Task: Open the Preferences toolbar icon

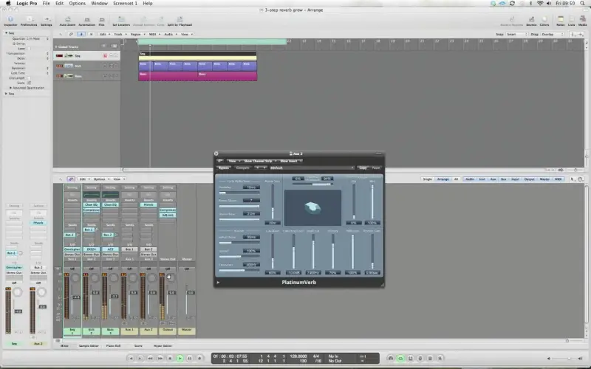Action: [29, 21]
